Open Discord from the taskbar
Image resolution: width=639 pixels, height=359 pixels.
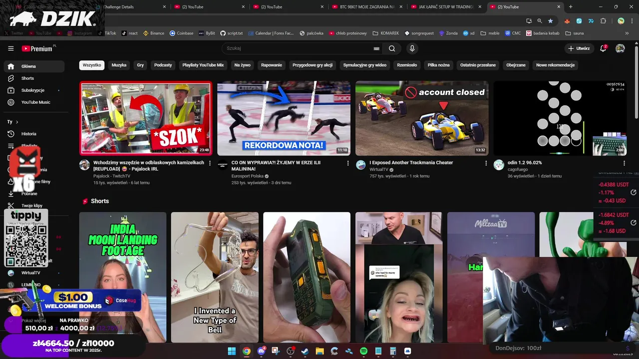tap(261, 351)
